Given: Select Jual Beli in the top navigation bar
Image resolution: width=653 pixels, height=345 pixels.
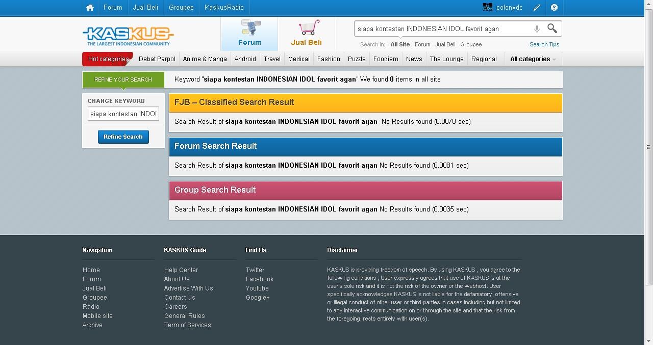Looking at the screenshot, I should click(x=145, y=8).
